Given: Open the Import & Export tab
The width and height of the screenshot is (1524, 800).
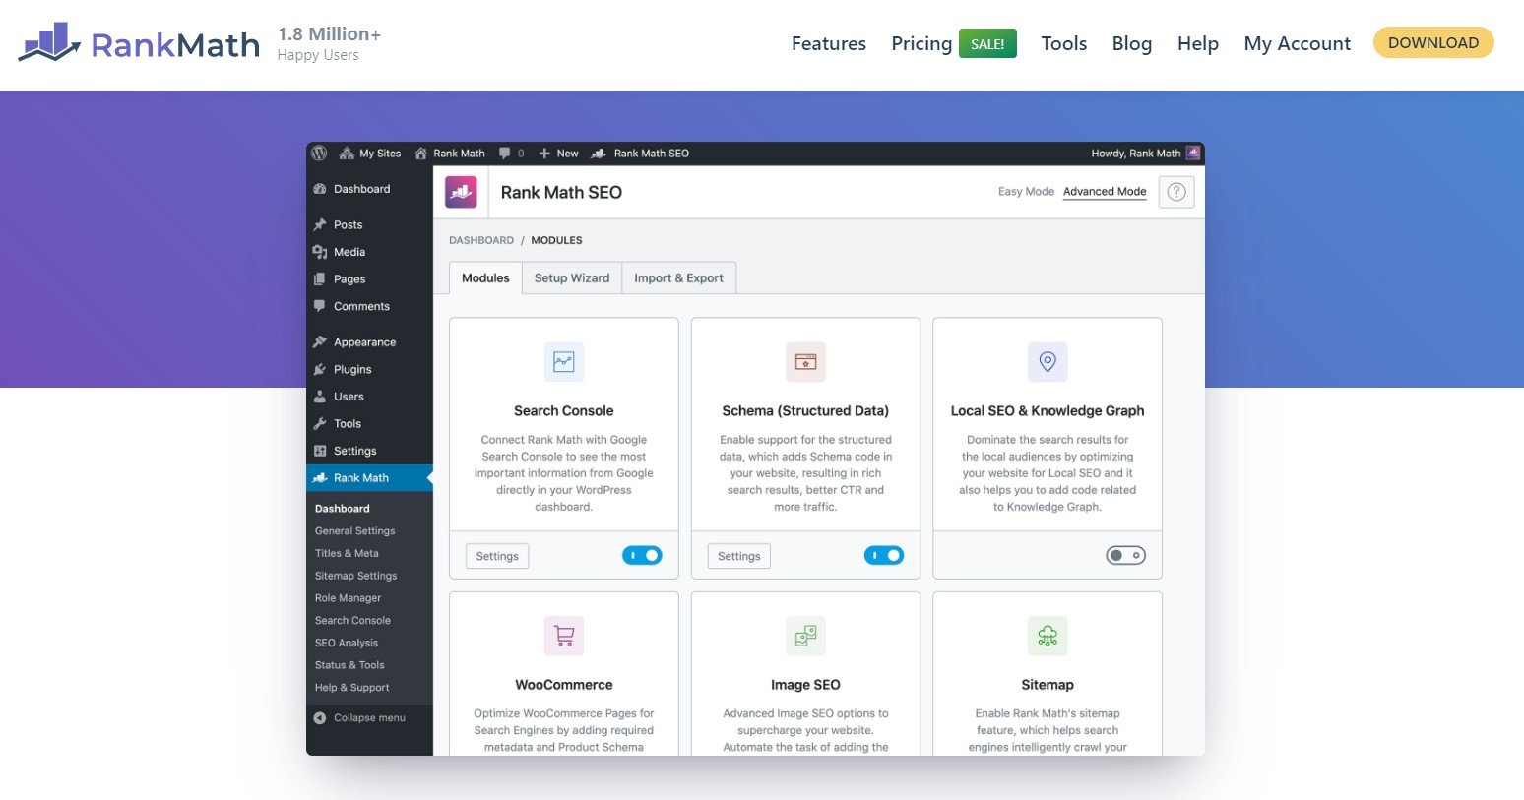Looking at the screenshot, I should [x=678, y=278].
